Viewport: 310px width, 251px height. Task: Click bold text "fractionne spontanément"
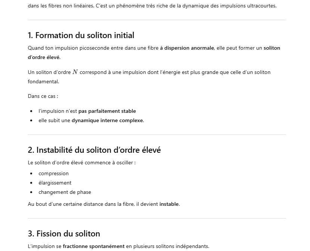click(93, 246)
